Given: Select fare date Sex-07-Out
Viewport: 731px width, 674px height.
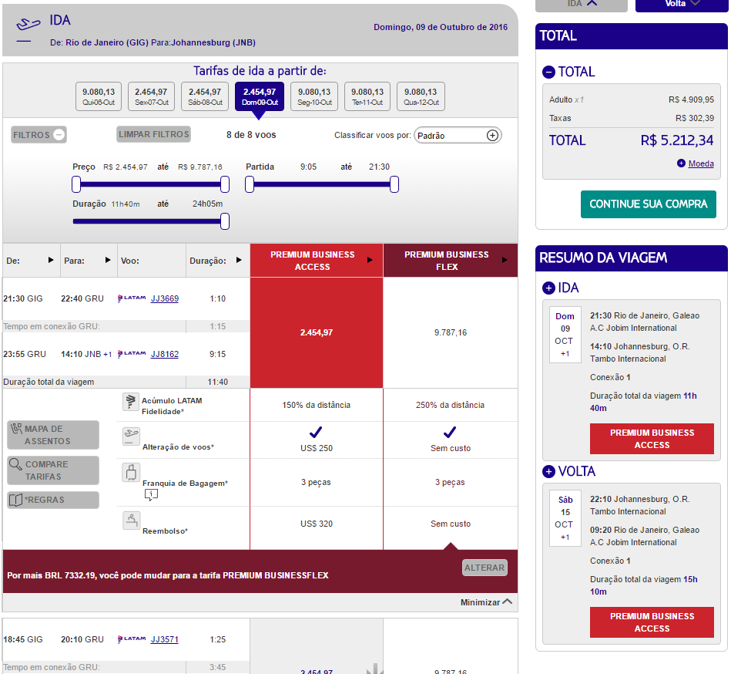Looking at the screenshot, I should click(x=151, y=96).
